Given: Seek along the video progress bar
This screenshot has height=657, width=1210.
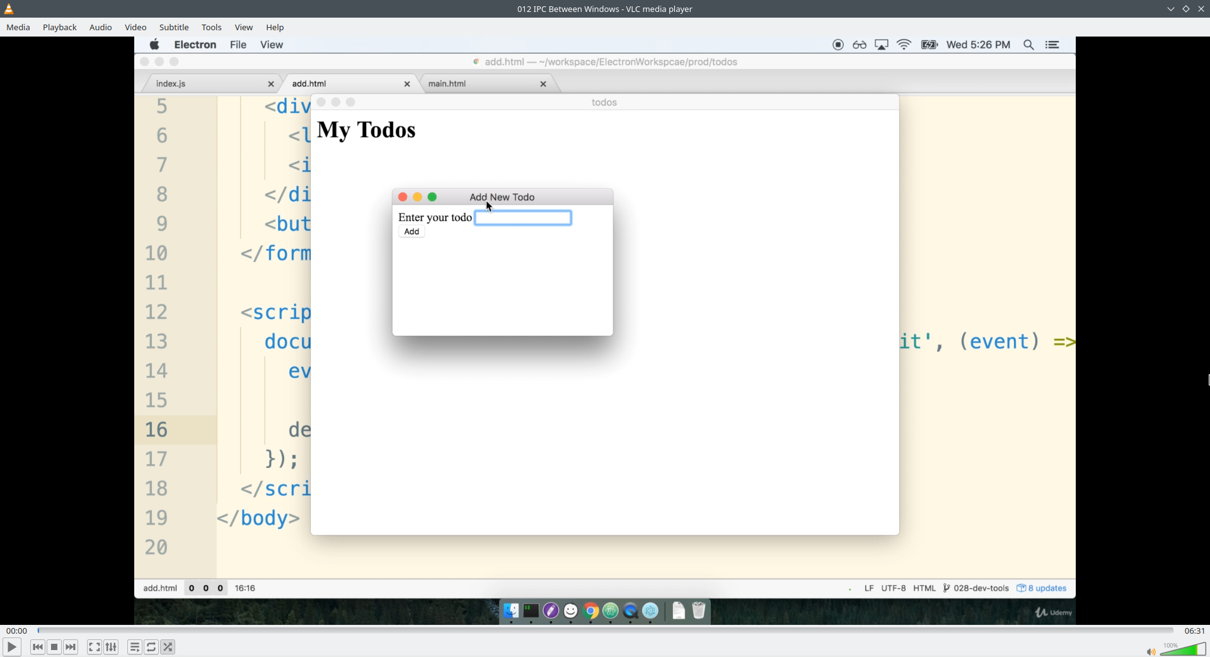Looking at the screenshot, I should tap(605, 631).
